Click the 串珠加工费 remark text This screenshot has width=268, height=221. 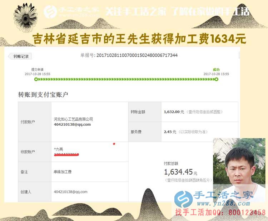(63, 172)
